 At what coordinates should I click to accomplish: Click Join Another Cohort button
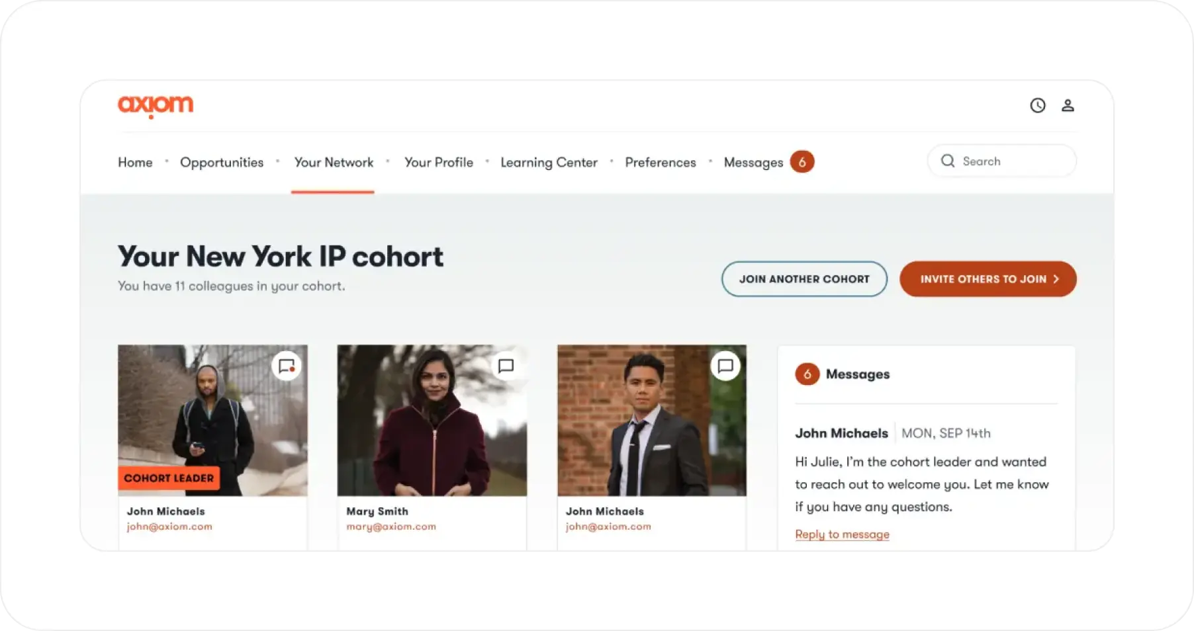point(804,279)
